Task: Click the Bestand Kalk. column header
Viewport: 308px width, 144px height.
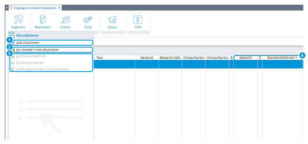Action: 170,57
